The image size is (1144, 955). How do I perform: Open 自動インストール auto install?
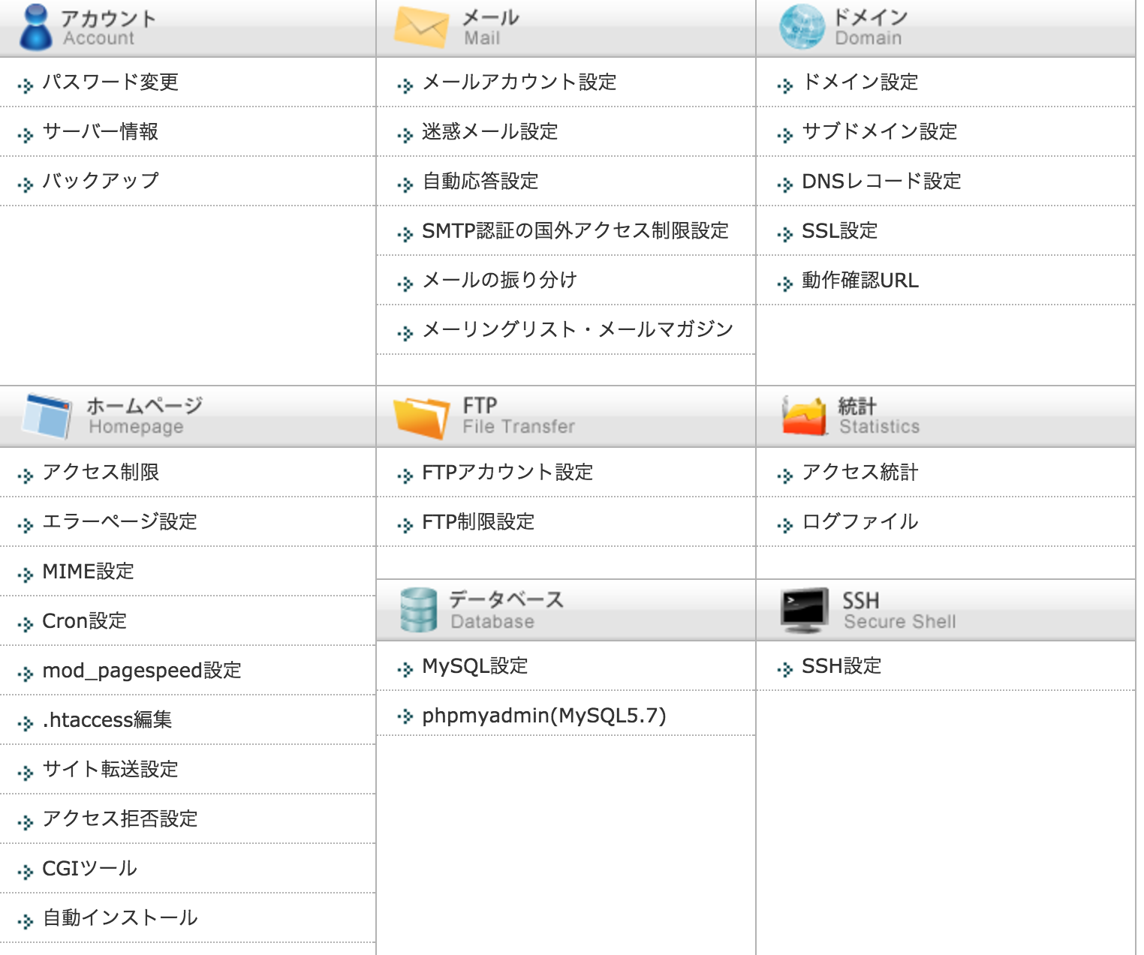(x=120, y=917)
